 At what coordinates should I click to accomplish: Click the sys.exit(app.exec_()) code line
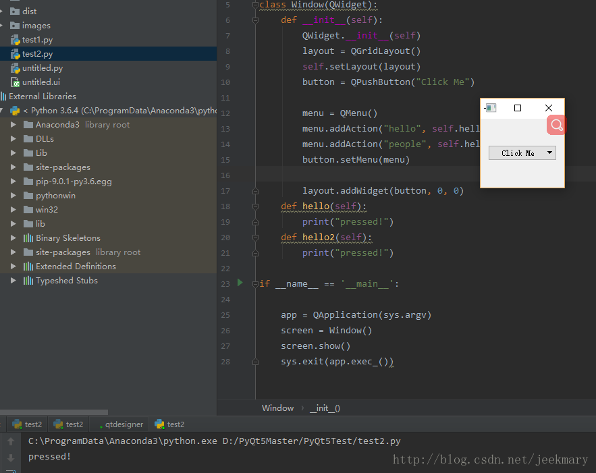pos(337,362)
